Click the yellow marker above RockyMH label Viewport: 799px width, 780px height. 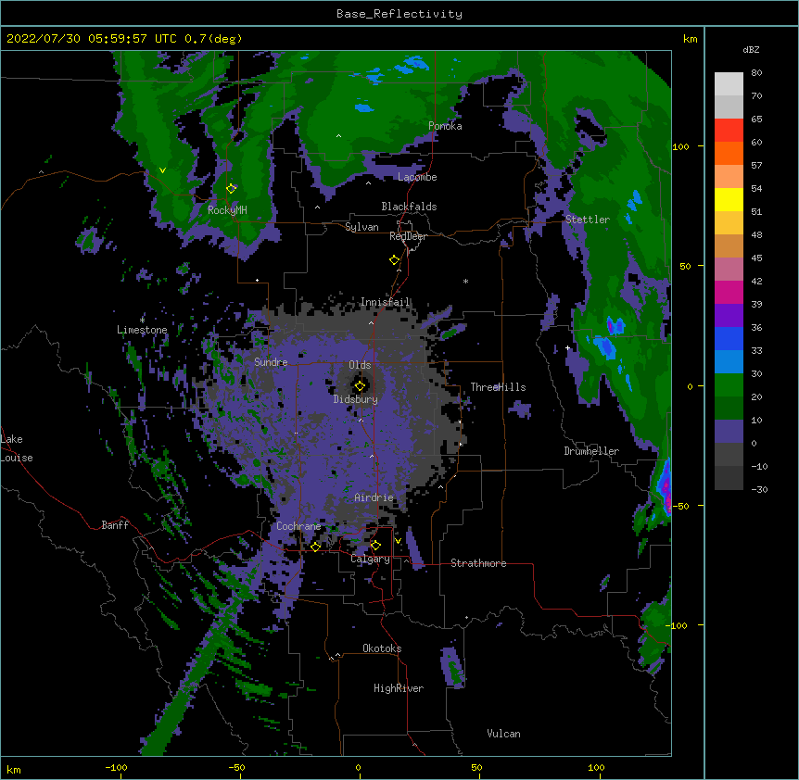pos(231,188)
